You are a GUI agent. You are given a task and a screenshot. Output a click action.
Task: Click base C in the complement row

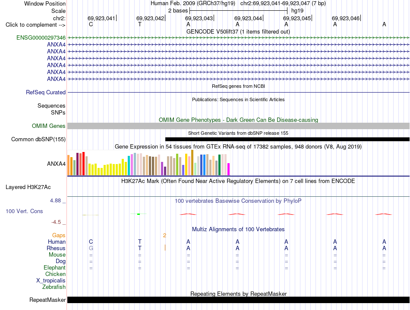(x=91, y=24)
